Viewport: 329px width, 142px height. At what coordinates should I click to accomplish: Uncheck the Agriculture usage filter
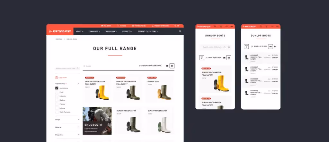pyautogui.click(x=57, y=88)
